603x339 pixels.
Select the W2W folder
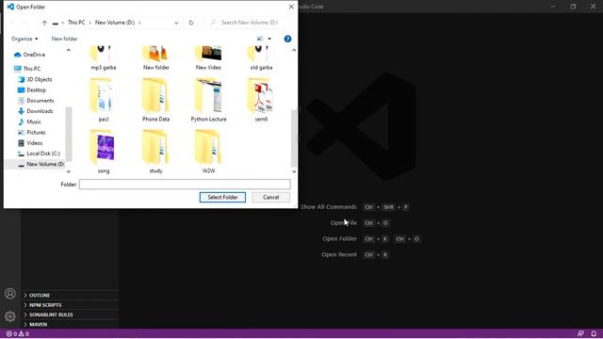click(x=208, y=152)
